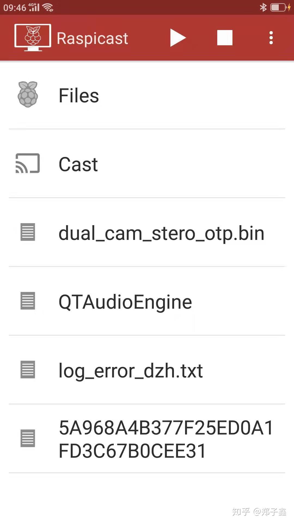
Task: Open the Files entry
Action: 78,95
